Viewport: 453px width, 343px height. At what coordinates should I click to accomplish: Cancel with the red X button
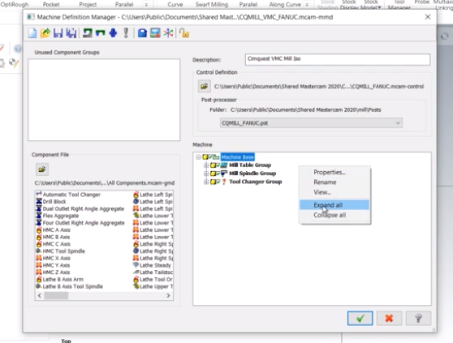click(x=389, y=318)
